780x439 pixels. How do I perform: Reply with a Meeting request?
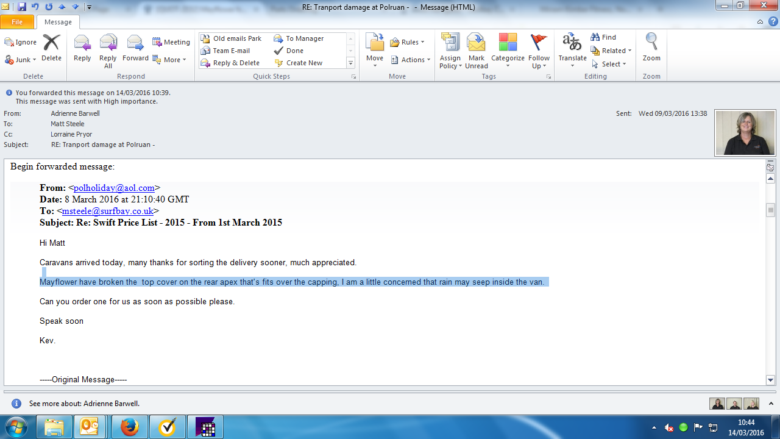[x=171, y=42]
